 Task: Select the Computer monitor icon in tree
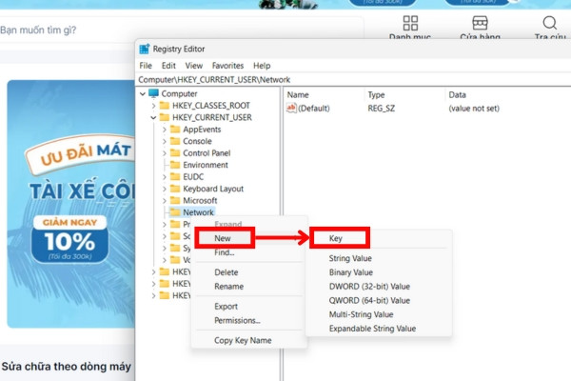click(x=153, y=93)
